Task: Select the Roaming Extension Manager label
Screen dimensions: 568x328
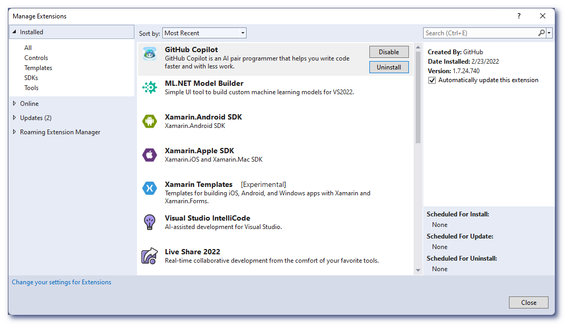Action: click(60, 132)
